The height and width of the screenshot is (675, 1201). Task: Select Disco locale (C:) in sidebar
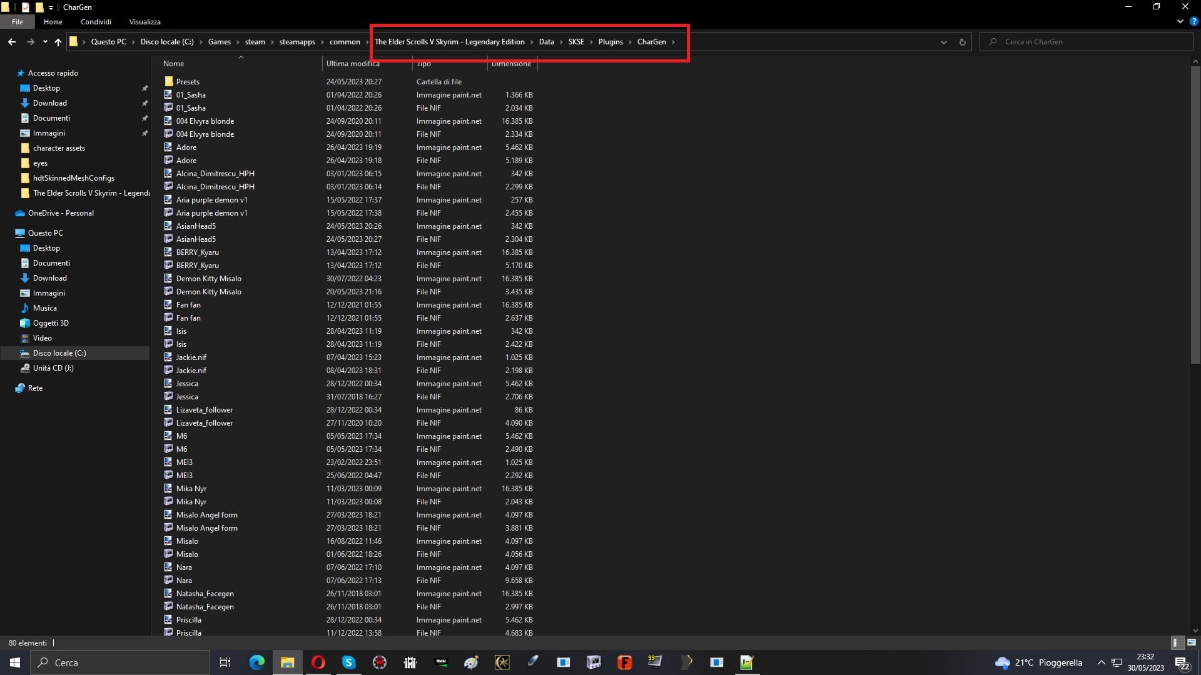pos(59,353)
